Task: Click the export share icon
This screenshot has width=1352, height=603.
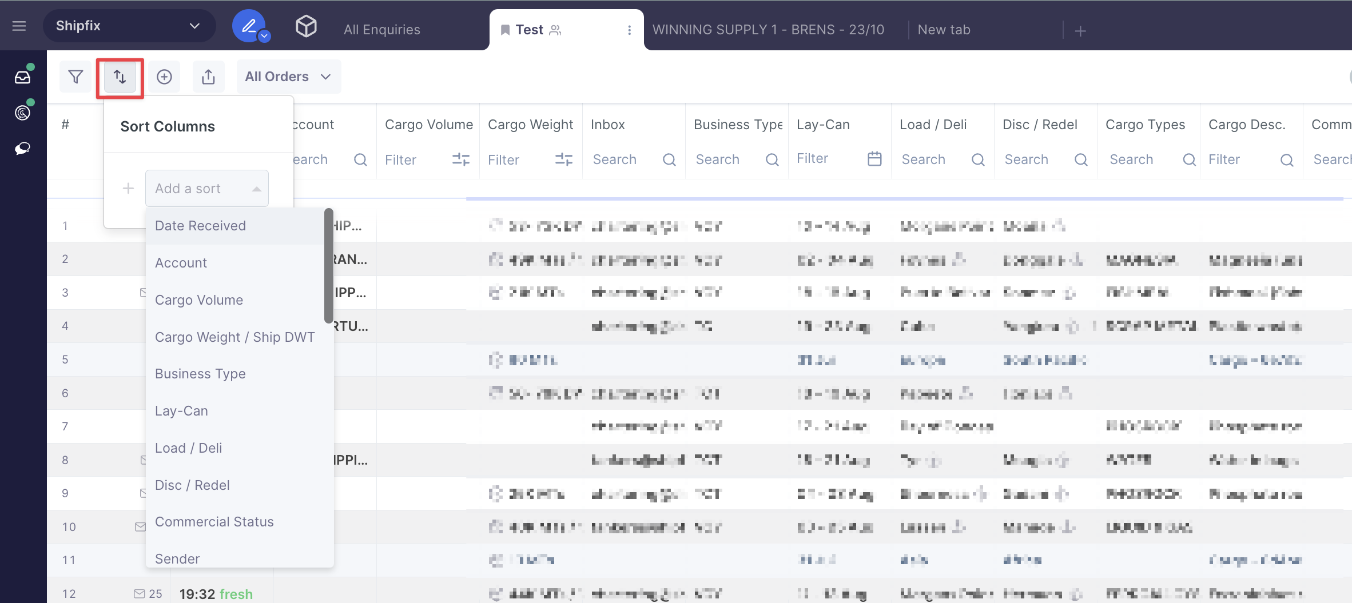Action: tap(208, 77)
